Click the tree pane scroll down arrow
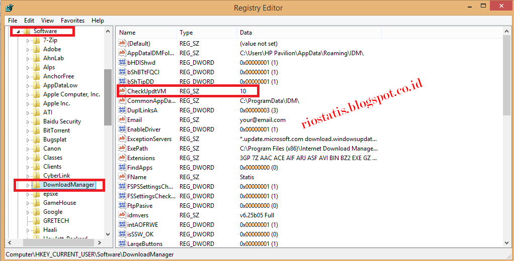 108,234
